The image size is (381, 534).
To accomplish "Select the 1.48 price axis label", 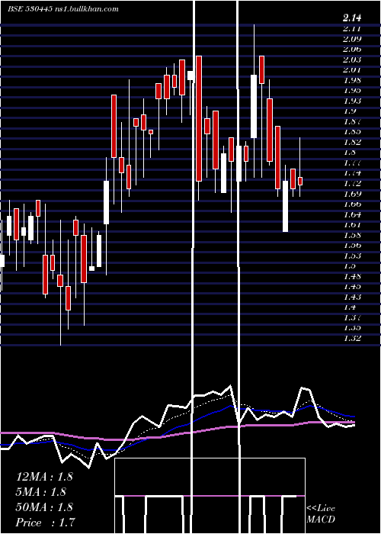I will pos(352,276).
